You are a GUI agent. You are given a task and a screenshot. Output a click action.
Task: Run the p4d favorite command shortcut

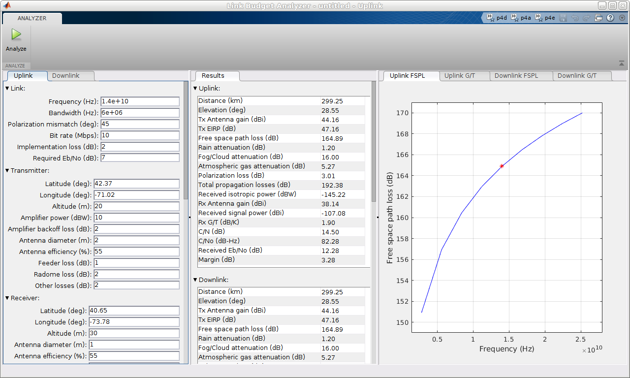[x=497, y=18]
